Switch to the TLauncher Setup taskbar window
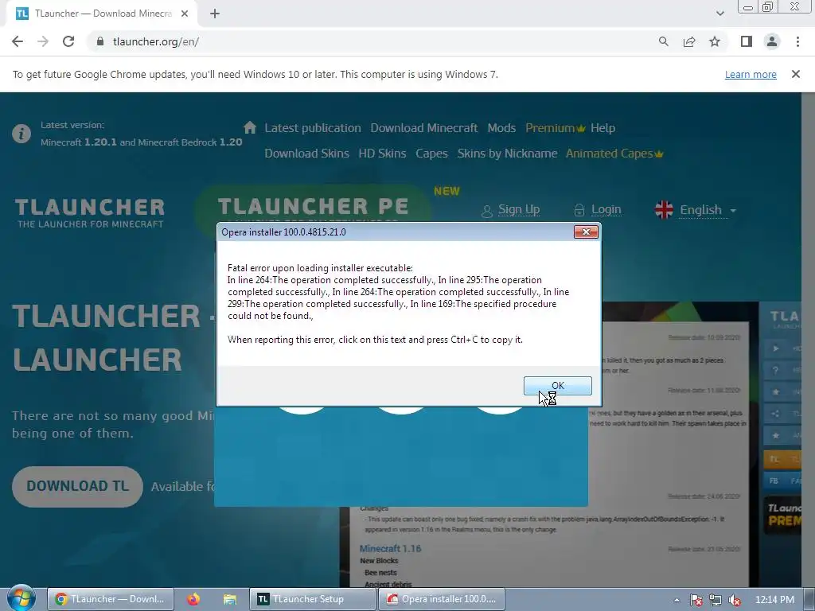The height and width of the screenshot is (611, 815). tap(312, 599)
